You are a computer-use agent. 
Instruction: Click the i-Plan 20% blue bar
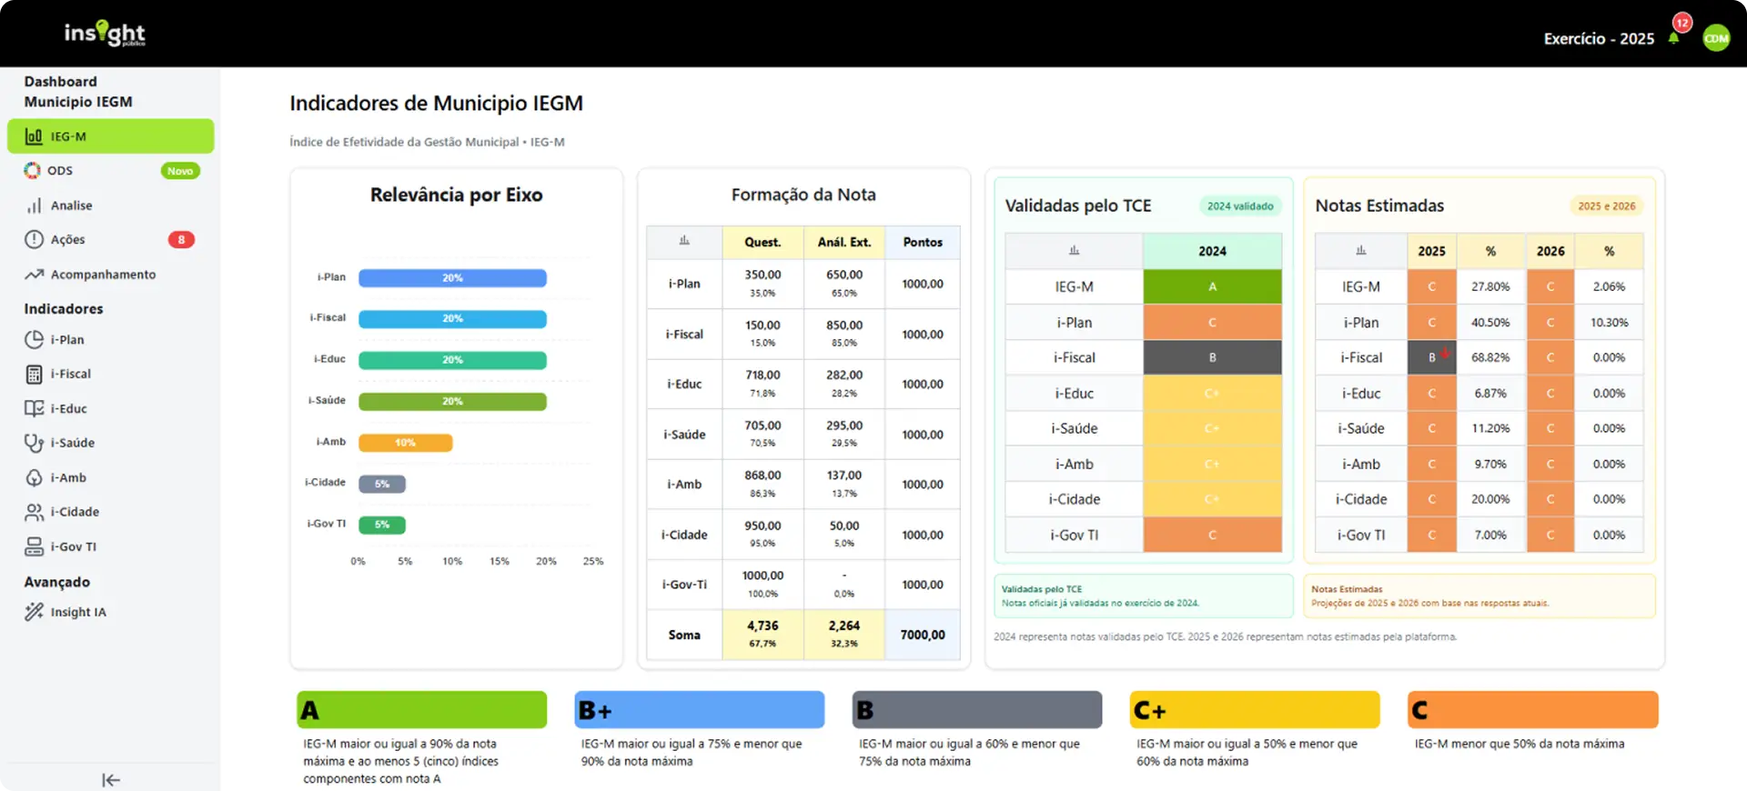452,278
